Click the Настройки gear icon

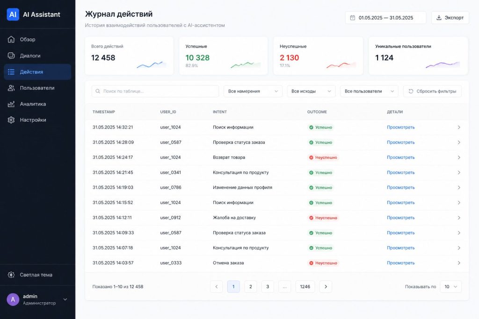point(11,120)
